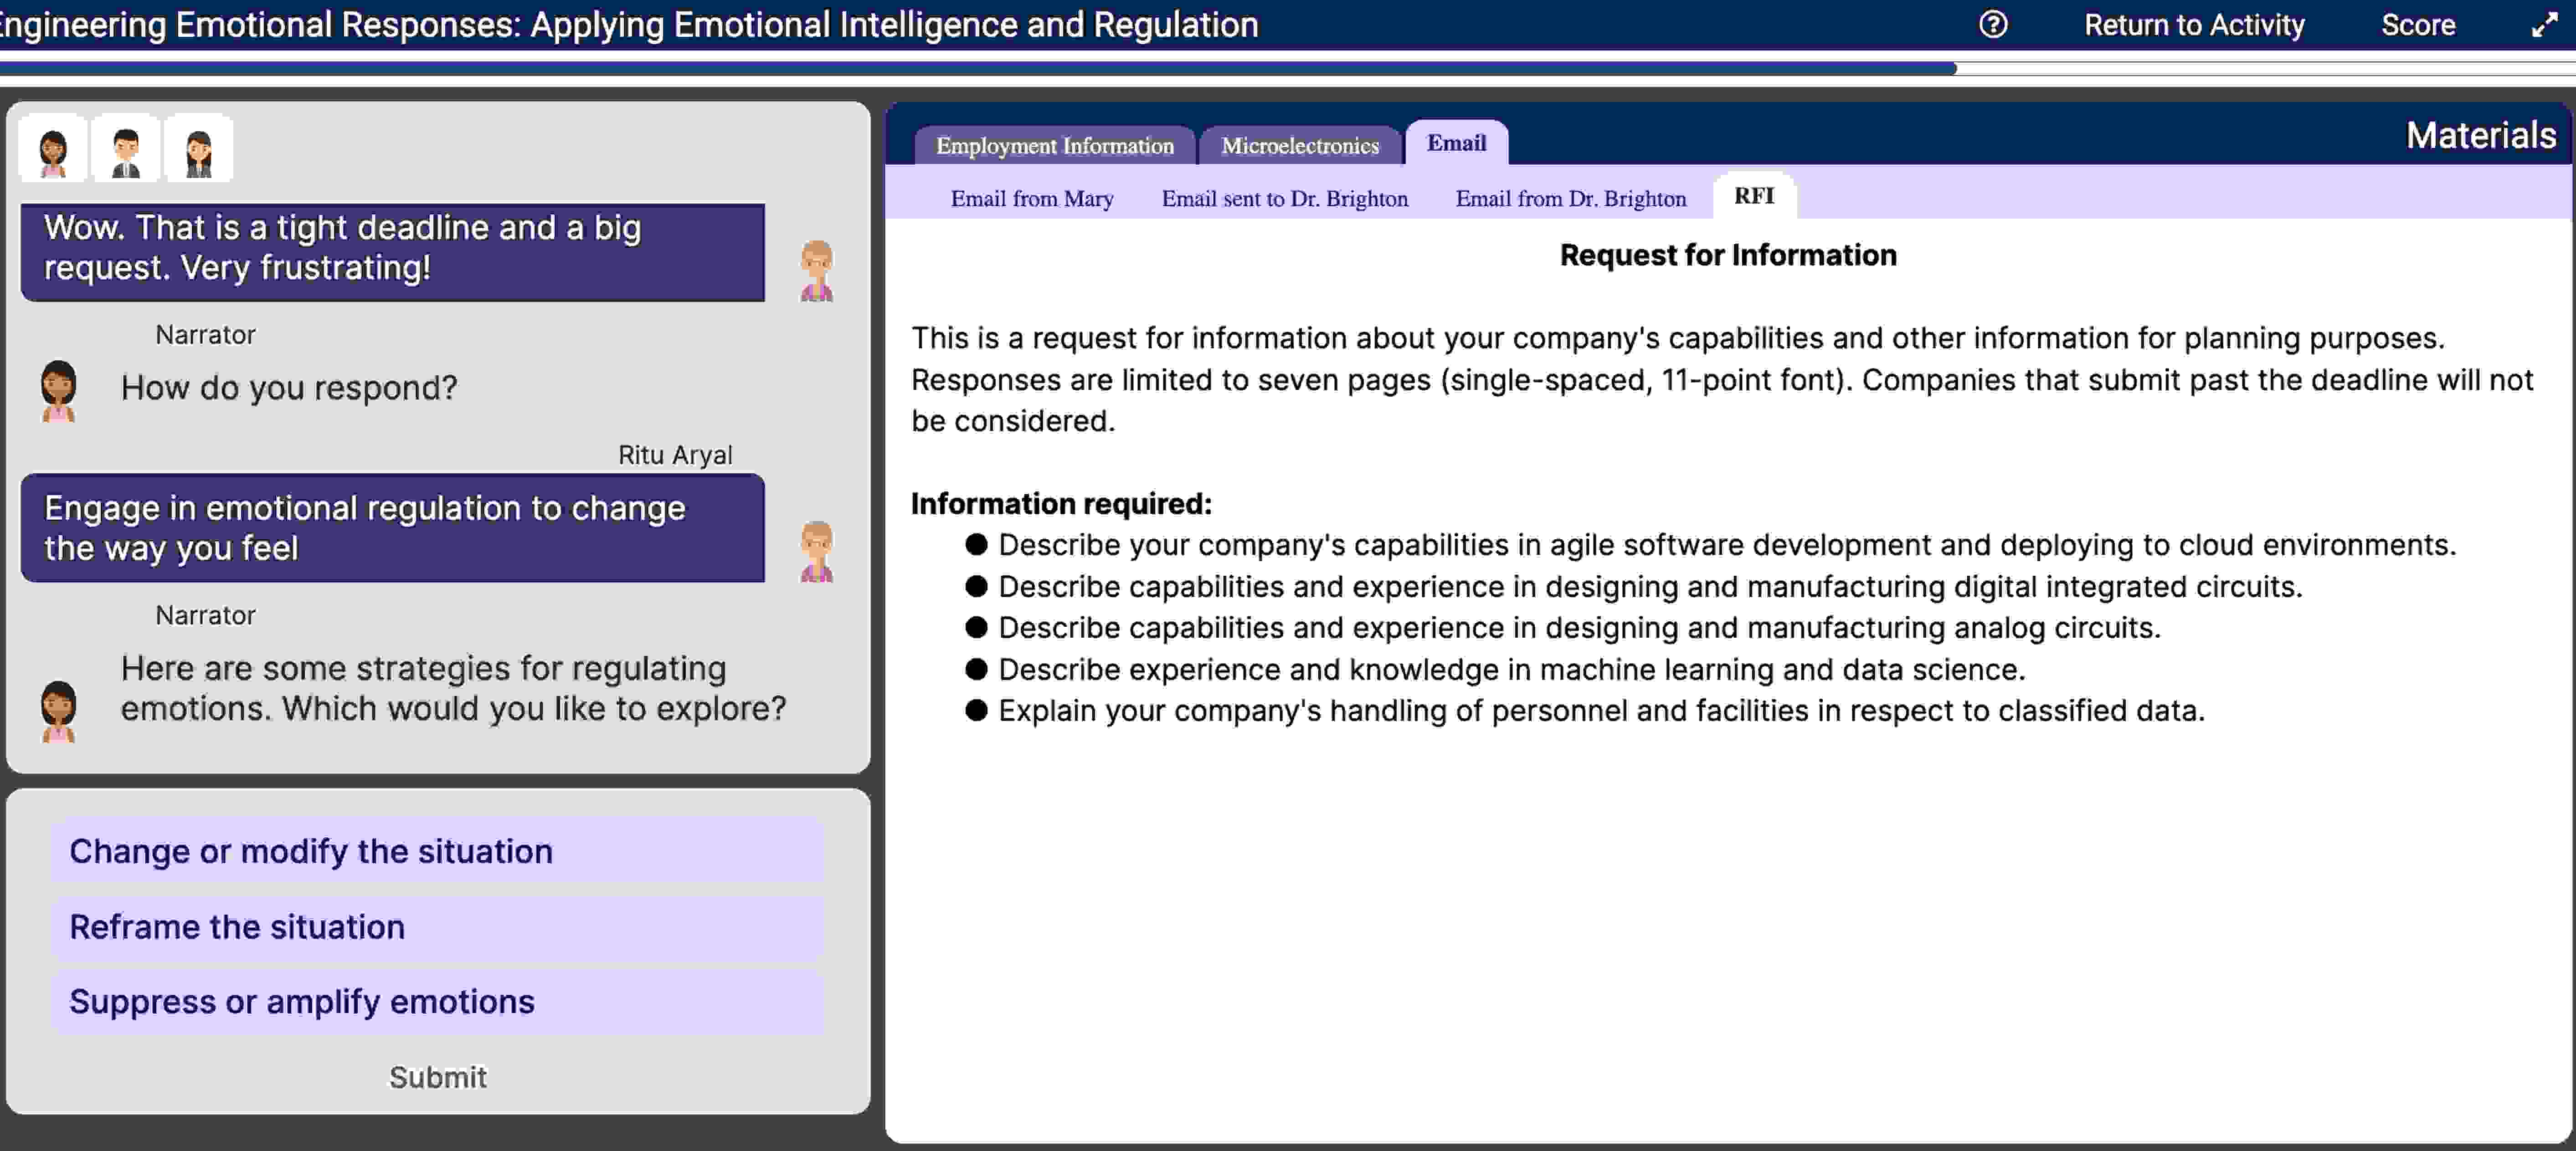Viewport: 2576px width, 1151px height.
Task: Pick 'Suppress or amplify emotions' option
Action: pyautogui.click(x=437, y=1001)
